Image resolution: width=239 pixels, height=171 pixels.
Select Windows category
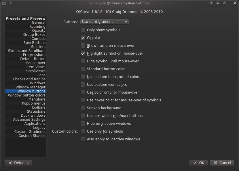26,83
